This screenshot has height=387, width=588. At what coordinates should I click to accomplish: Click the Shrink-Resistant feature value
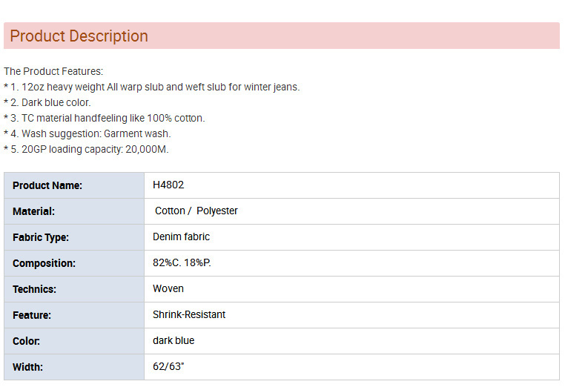point(189,314)
